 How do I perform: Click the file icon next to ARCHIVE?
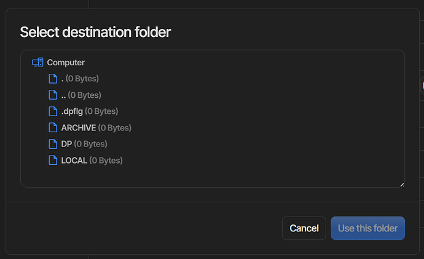tap(53, 127)
